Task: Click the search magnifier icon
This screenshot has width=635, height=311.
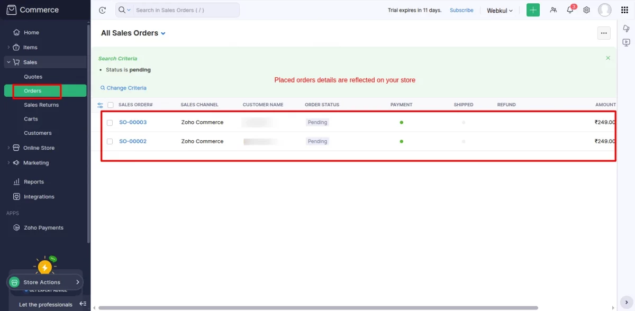Action: tap(122, 10)
